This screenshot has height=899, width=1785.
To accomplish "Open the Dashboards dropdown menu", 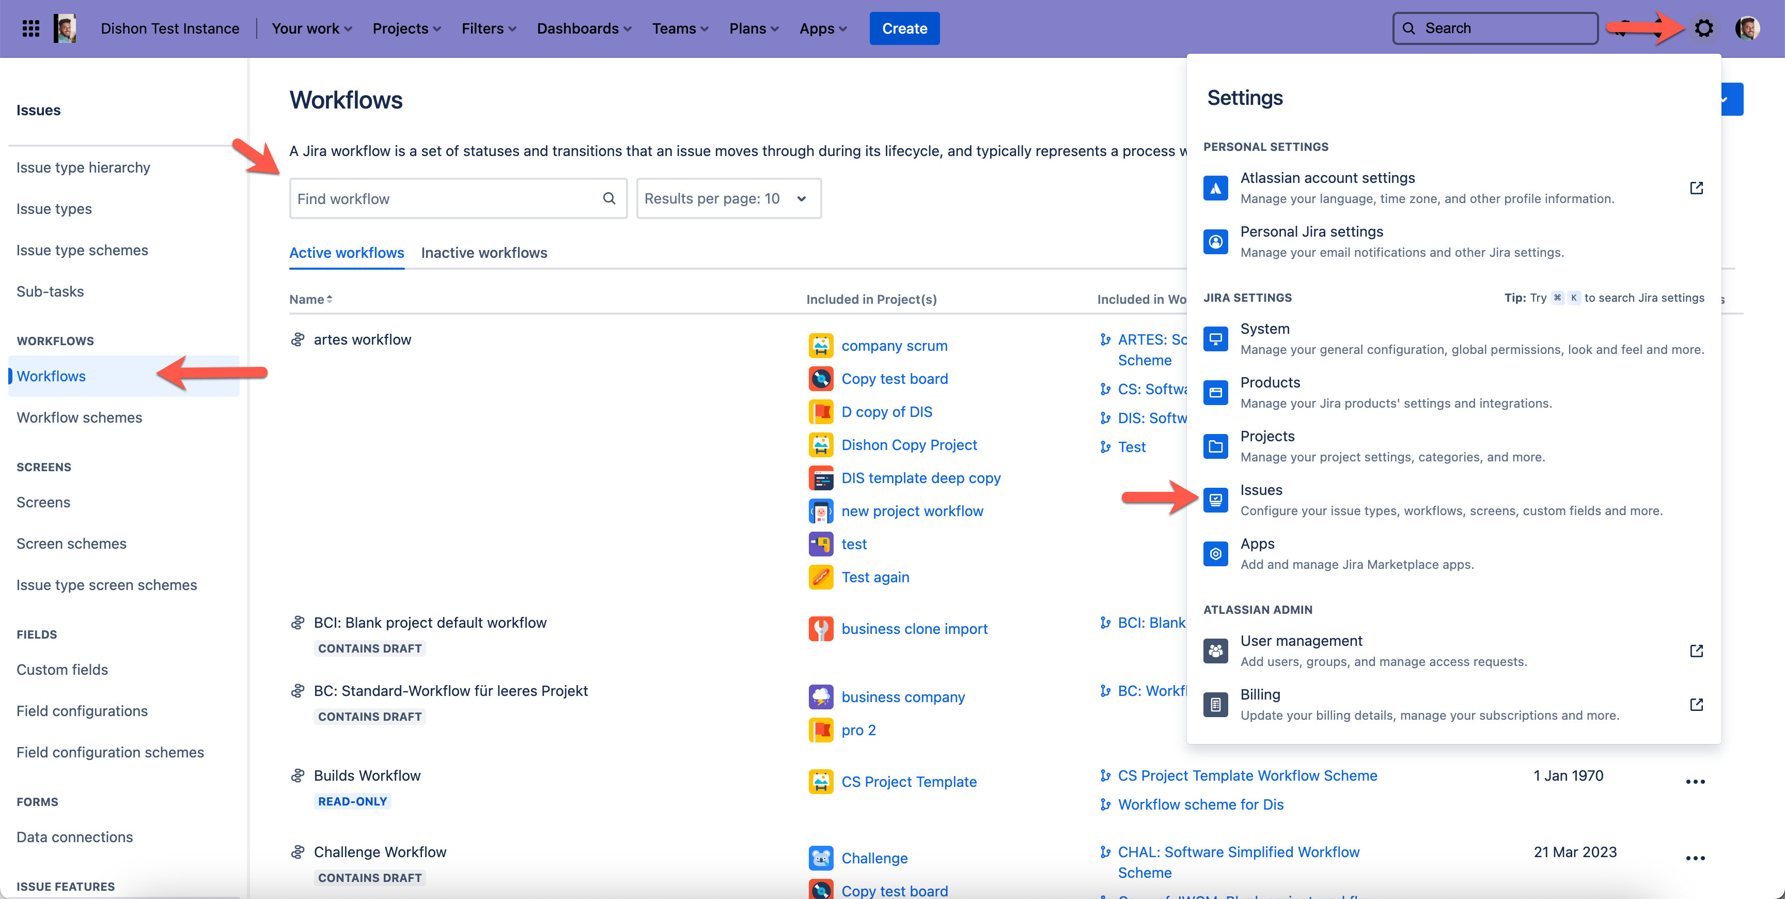I will 584,28.
